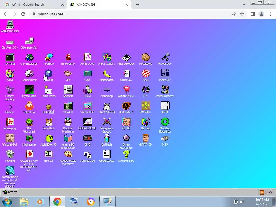Open the Trollbox chat icon
The height and width of the screenshot is (207, 276).
(49, 59)
